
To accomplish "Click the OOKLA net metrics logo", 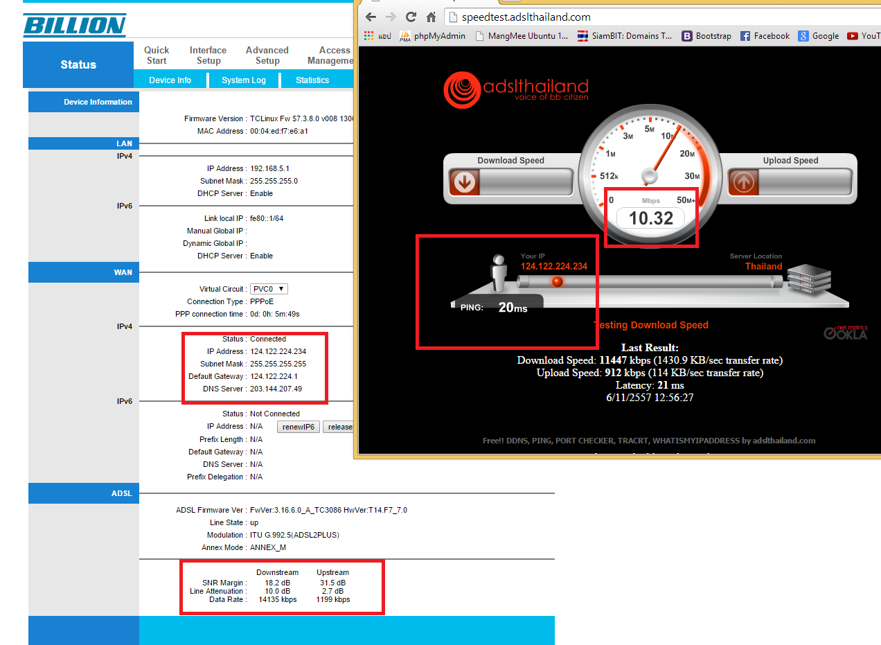I will click(x=845, y=332).
